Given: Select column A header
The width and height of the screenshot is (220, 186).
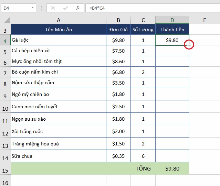Looking at the screenshot, I should [x=59, y=20].
